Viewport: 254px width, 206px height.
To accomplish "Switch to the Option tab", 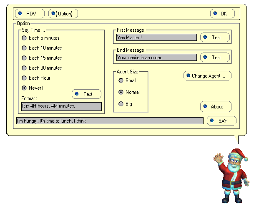I will (x=63, y=13).
